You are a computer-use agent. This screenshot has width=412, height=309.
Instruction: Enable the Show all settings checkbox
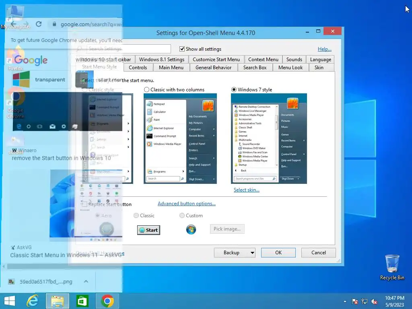[182, 49]
